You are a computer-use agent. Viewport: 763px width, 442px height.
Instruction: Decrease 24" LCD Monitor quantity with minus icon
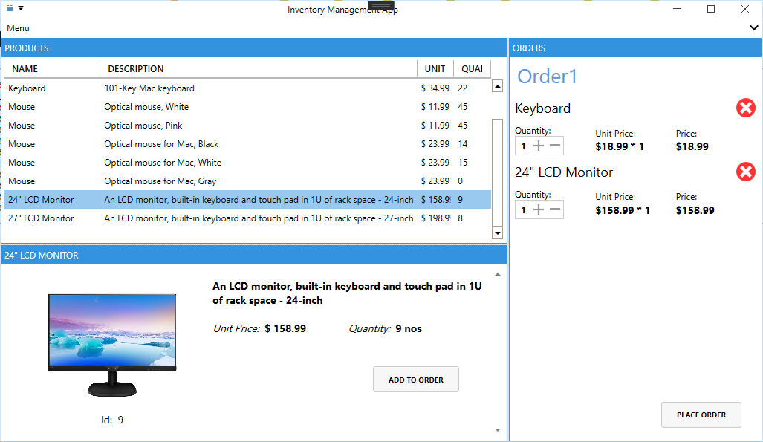554,209
